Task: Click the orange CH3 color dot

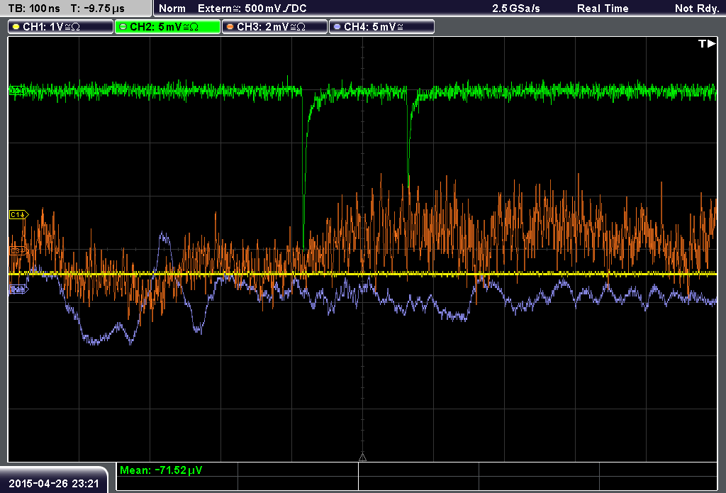Action: (230, 27)
